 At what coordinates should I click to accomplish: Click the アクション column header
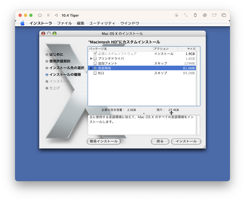[x=165, y=49]
